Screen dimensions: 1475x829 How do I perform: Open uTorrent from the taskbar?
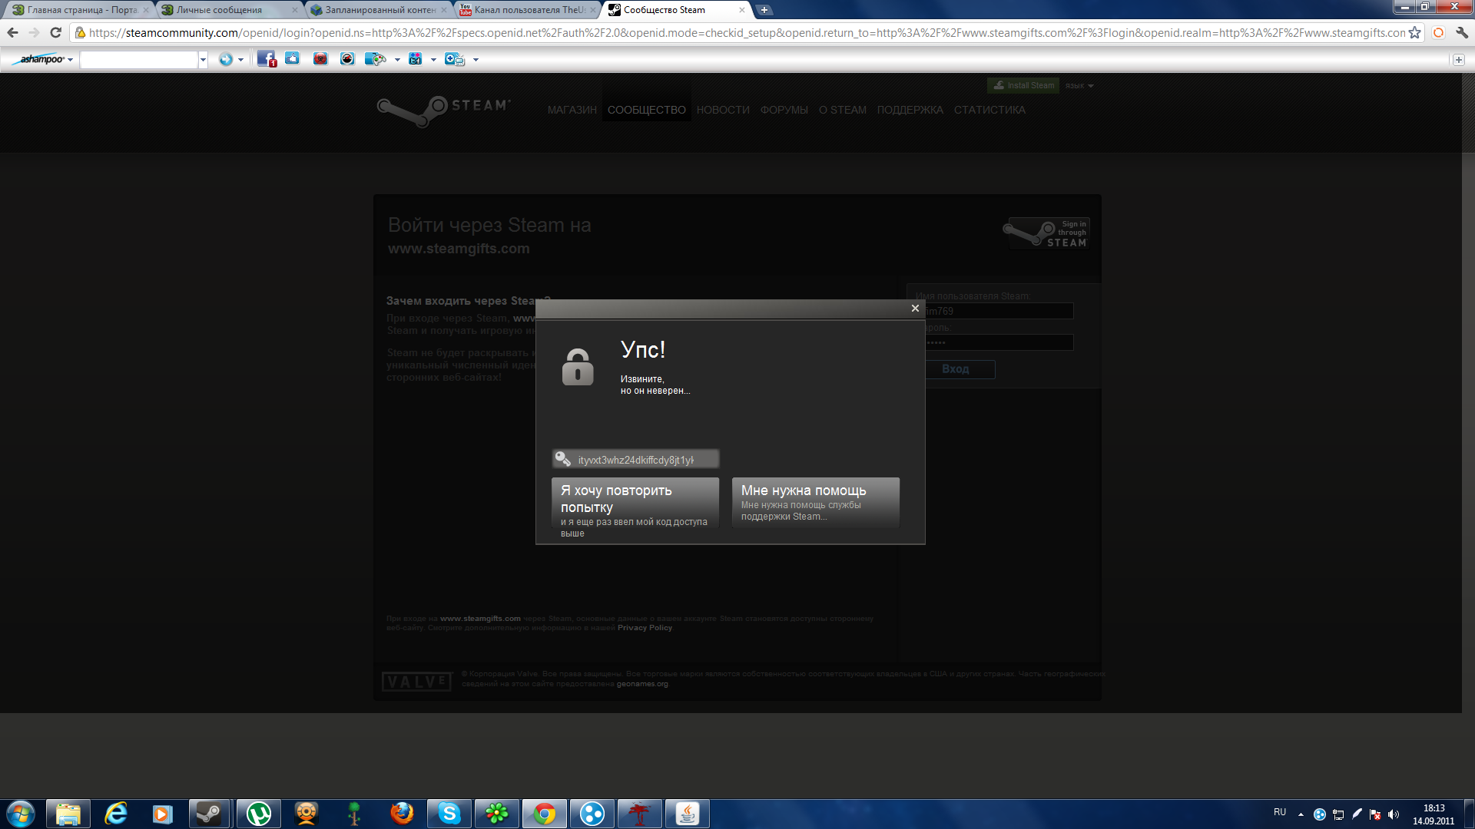(258, 814)
